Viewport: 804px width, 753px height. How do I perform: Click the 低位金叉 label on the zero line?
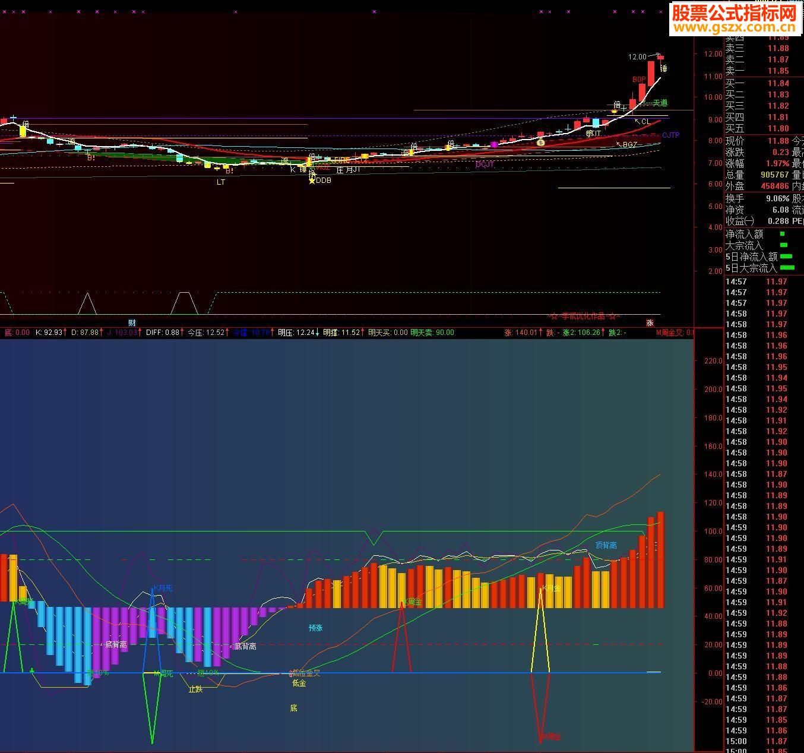pos(306,673)
